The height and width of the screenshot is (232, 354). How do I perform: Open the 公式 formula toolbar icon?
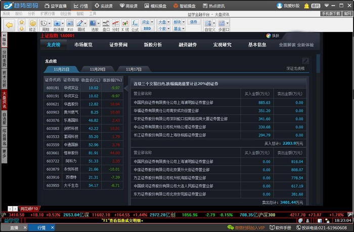[x=135, y=24]
